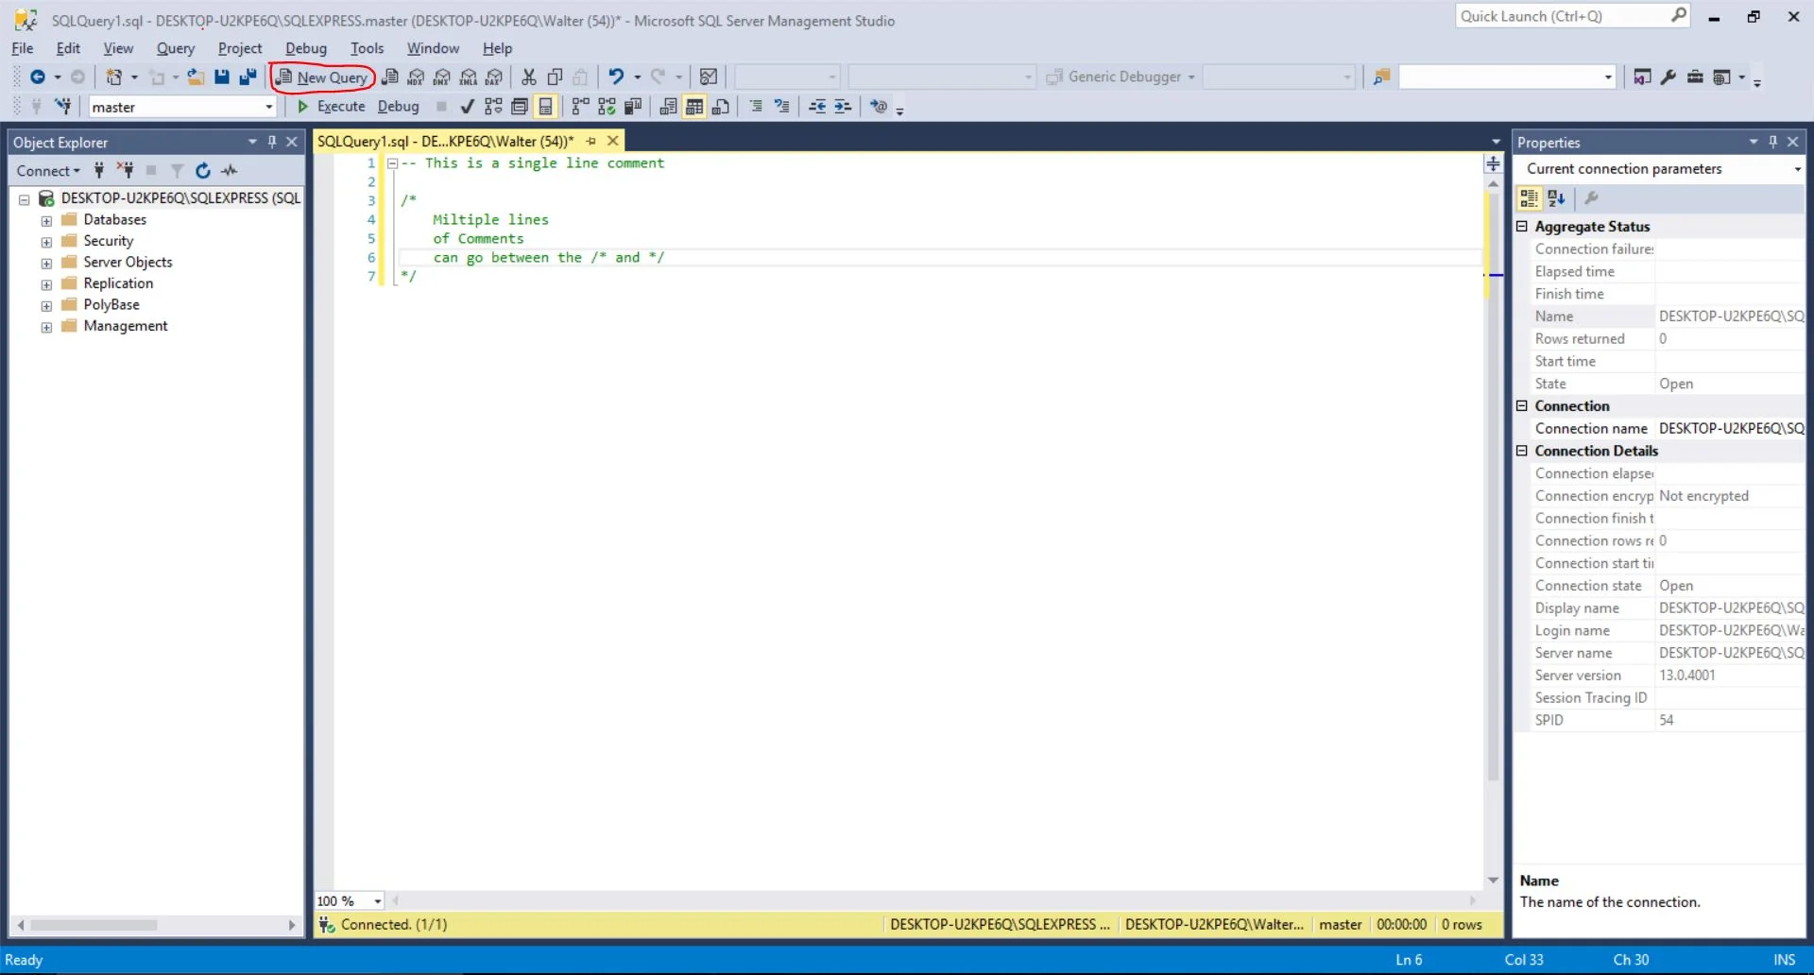Close the SQLQuery1.sql tab
The image size is (1814, 975).
[x=613, y=141]
